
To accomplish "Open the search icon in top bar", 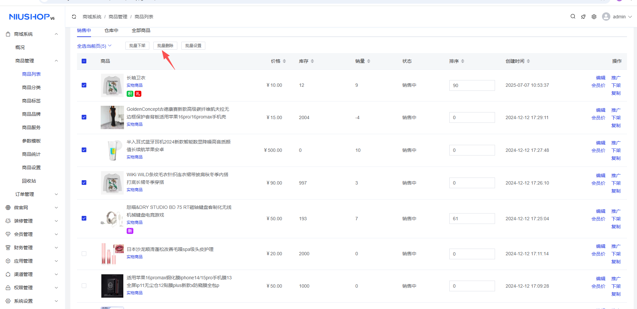I will [573, 16].
